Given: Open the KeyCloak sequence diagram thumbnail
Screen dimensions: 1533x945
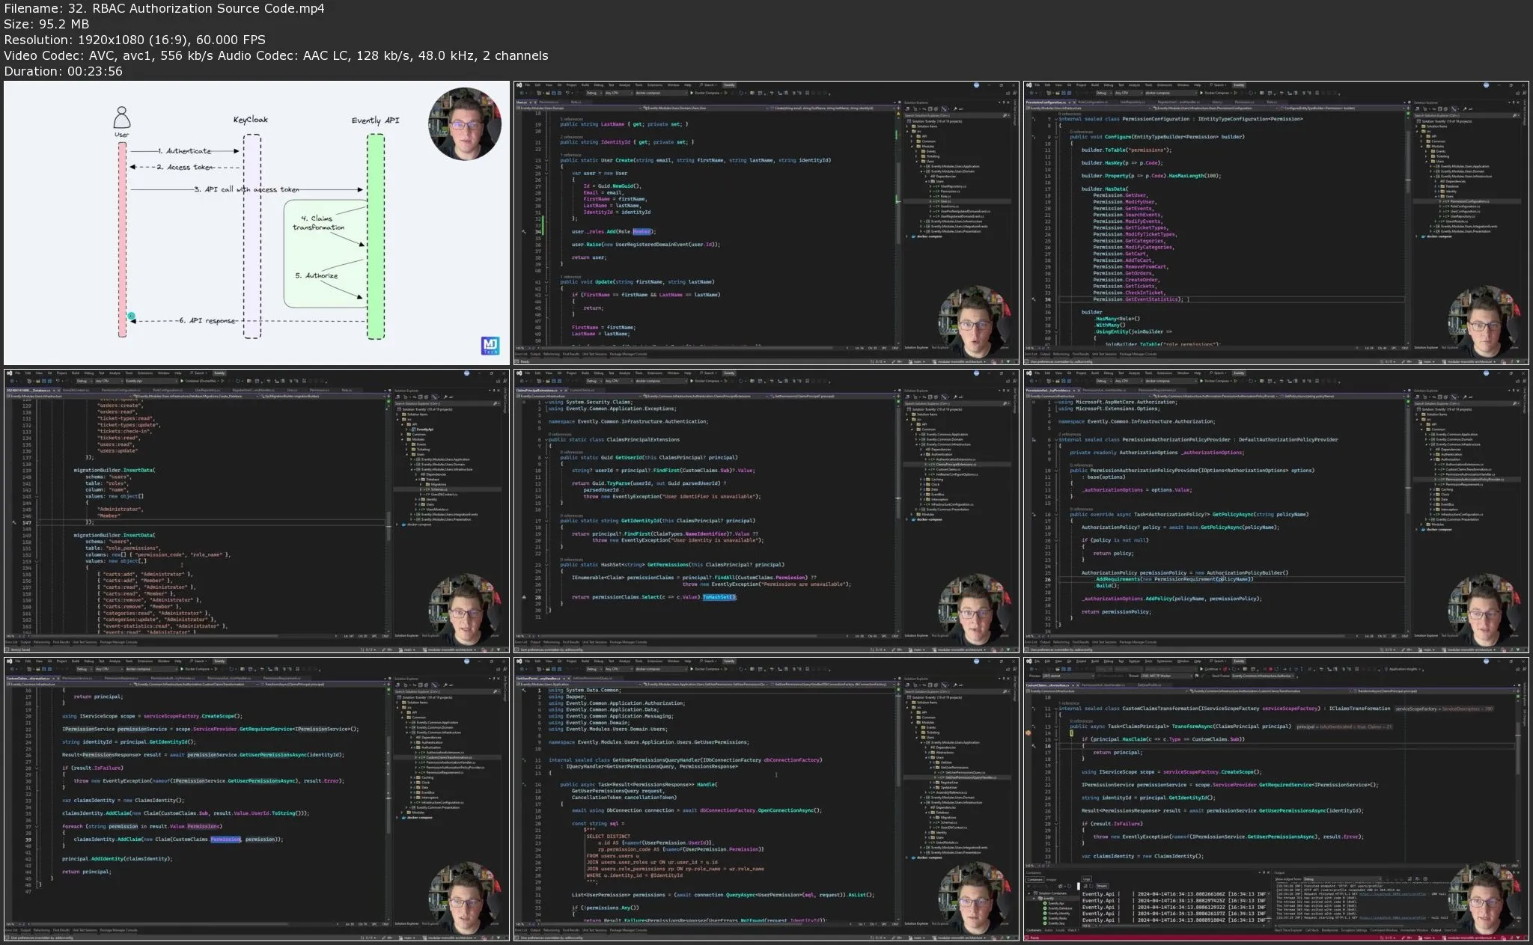Looking at the screenshot, I should [x=256, y=223].
